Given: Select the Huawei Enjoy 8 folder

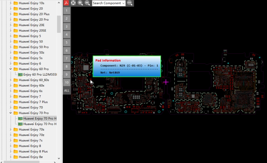Looking at the screenshot, I should (30, 146).
